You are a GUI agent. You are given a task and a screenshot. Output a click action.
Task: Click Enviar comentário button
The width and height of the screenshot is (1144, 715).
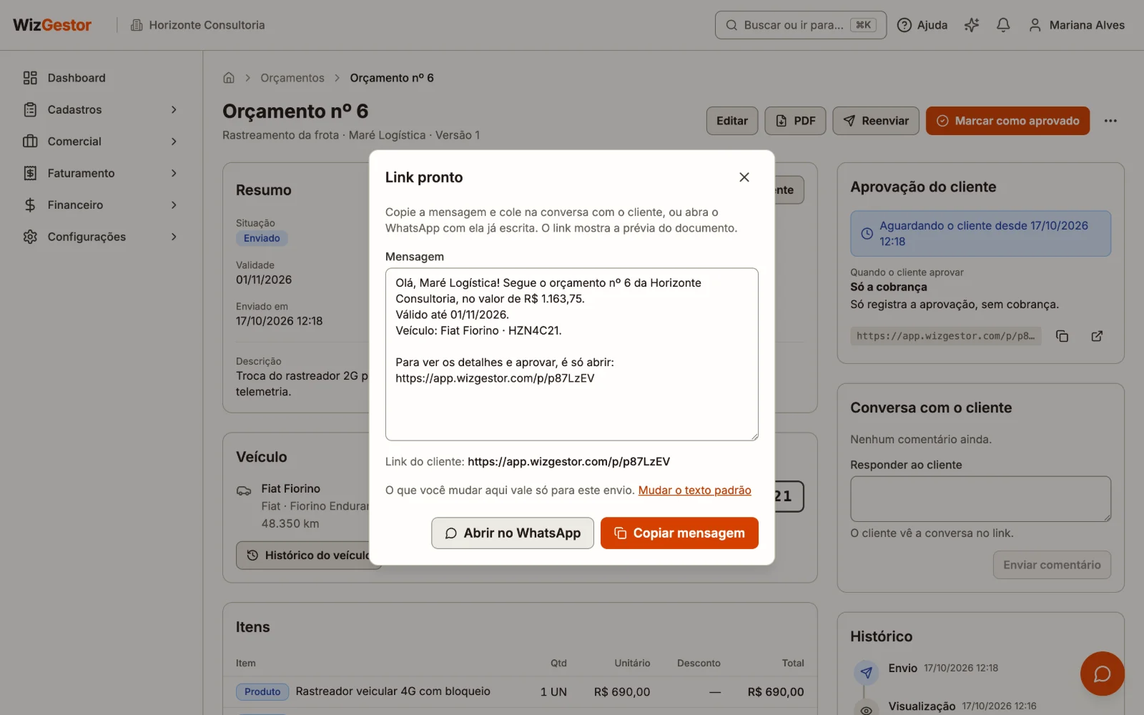[1052, 565]
